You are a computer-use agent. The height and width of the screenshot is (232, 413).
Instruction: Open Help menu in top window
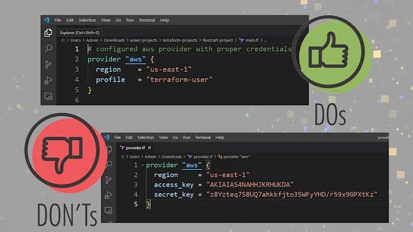(x=165, y=20)
